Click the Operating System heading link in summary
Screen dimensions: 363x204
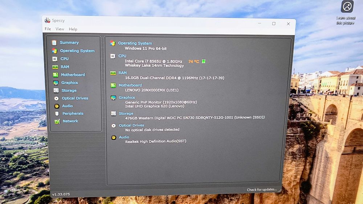click(135, 43)
